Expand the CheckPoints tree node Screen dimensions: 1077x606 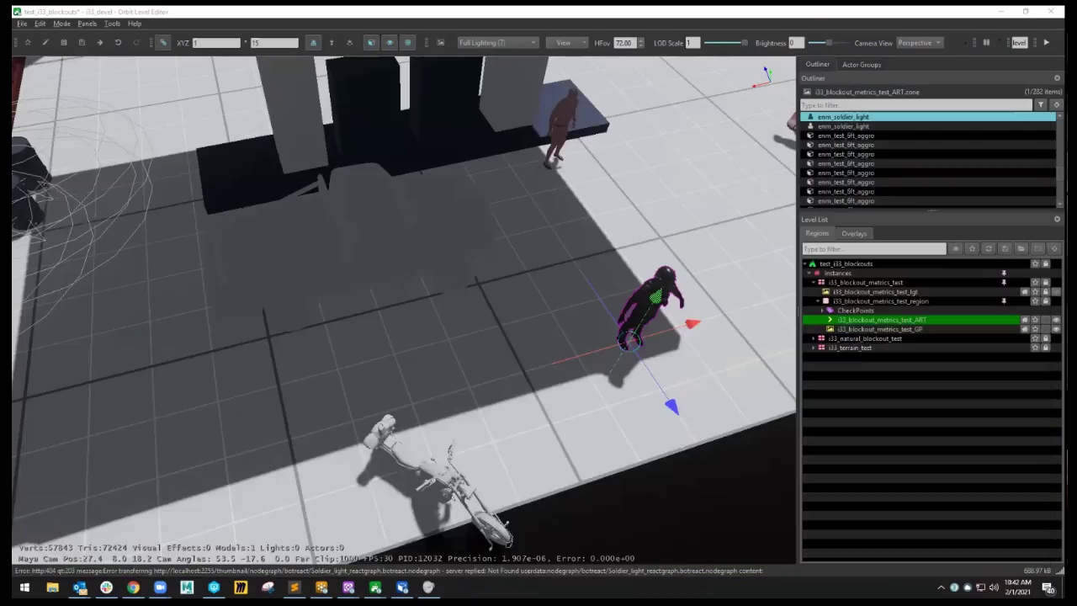click(x=822, y=311)
